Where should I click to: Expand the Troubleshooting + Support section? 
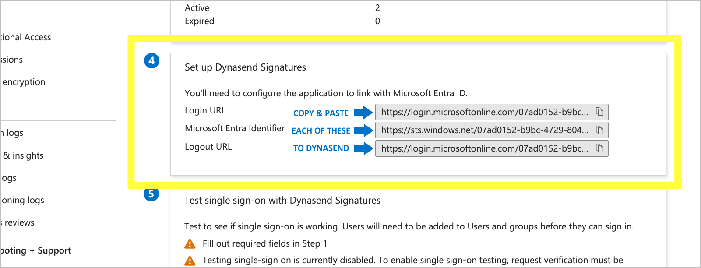[35, 250]
